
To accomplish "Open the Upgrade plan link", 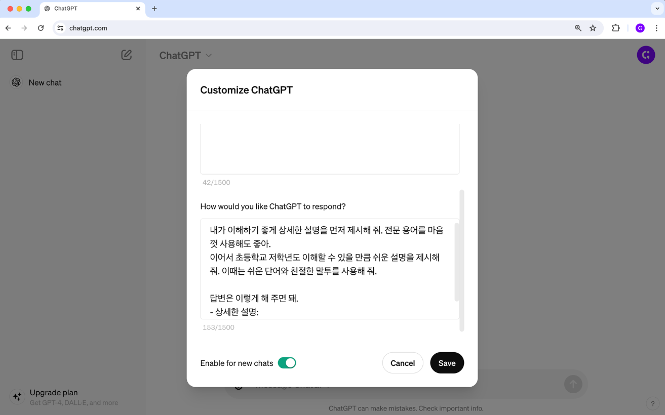I will tap(73, 397).
